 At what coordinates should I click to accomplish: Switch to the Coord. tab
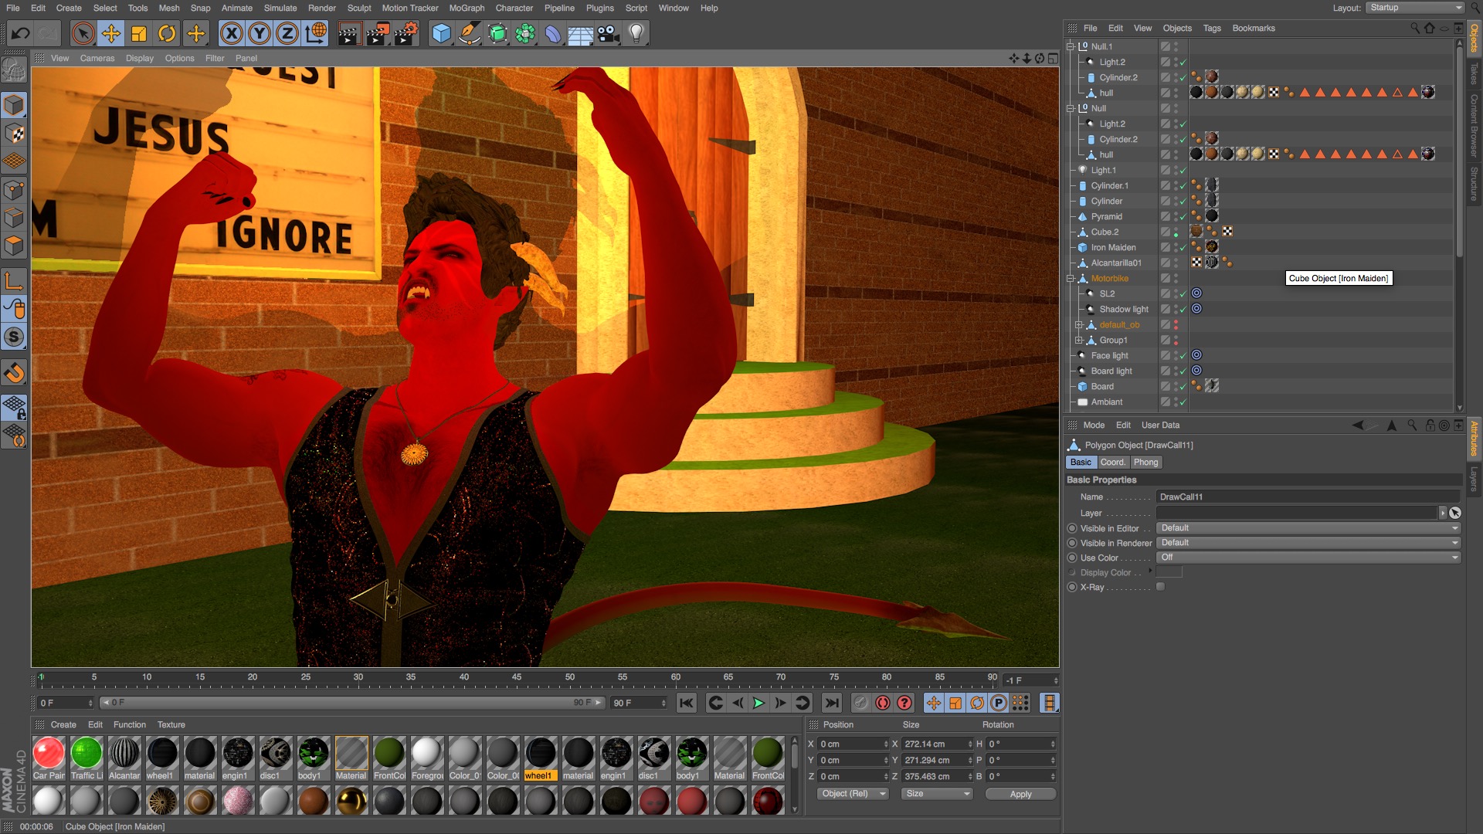(1112, 462)
